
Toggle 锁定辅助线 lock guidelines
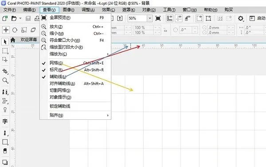pyautogui.click(x=75, y=106)
